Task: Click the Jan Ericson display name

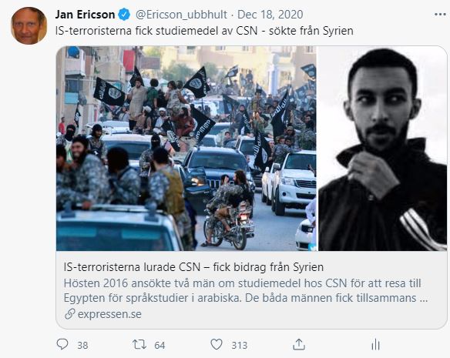Action: click(x=85, y=15)
